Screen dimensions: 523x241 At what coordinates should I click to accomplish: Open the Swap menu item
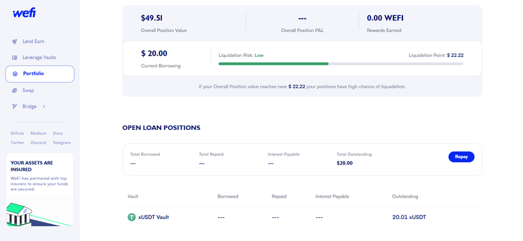(x=28, y=90)
